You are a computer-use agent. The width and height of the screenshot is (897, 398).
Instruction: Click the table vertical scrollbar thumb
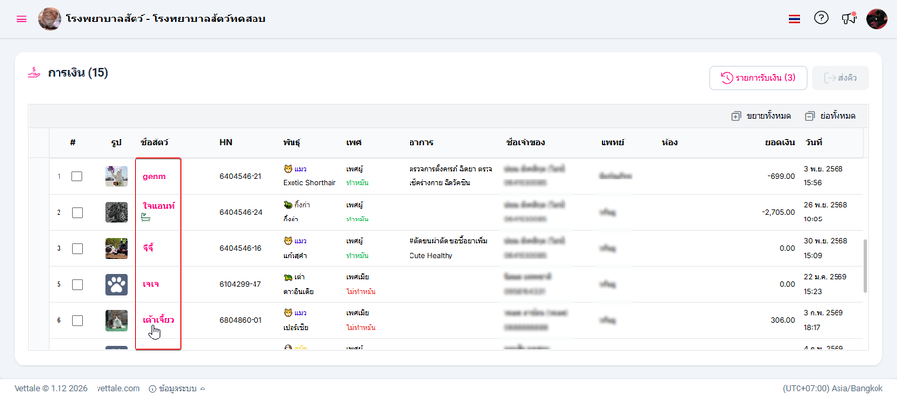click(865, 267)
